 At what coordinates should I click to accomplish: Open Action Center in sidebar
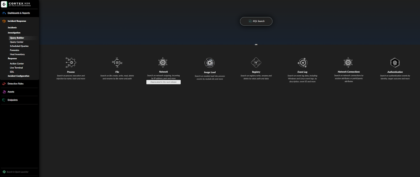pyautogui.click(x=17, y=64)
